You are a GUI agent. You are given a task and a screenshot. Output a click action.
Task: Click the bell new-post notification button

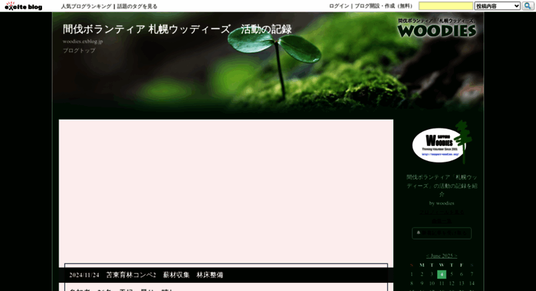pos(441,233)
